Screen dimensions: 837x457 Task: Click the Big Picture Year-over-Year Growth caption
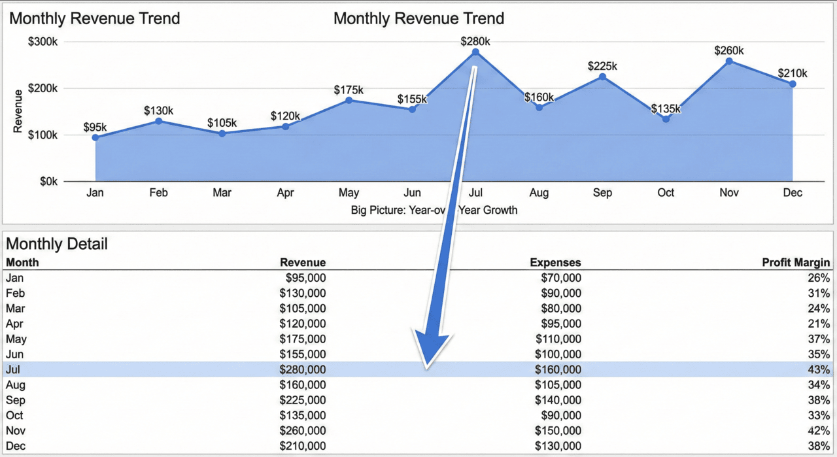coord(434,210)
